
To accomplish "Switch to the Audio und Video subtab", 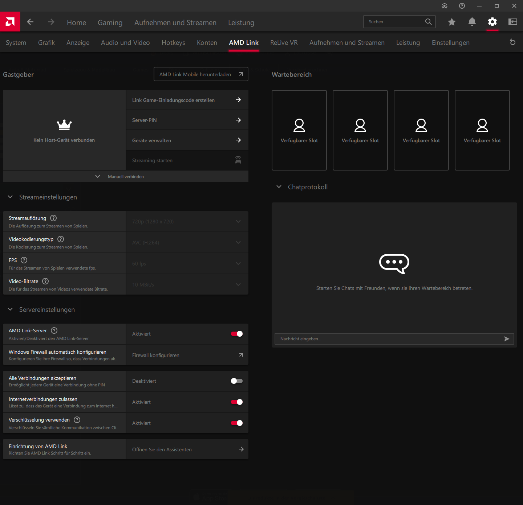I will click(125, 43).
